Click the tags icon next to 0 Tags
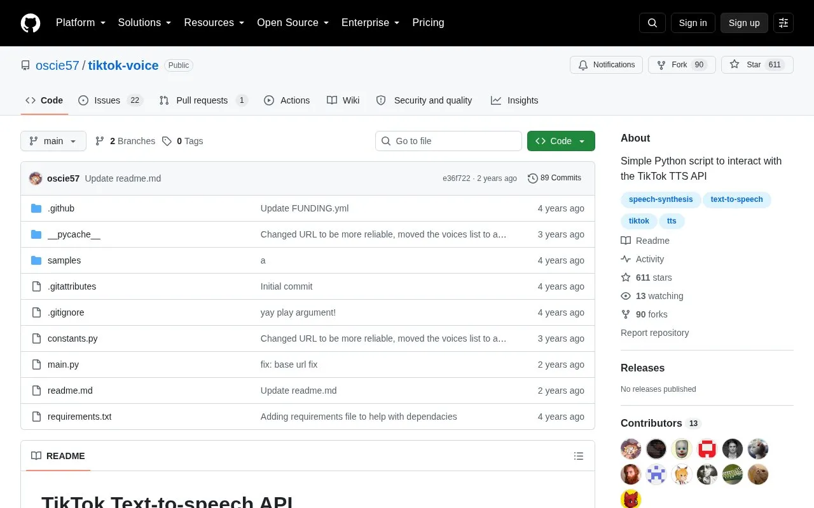 coord(167,141)
